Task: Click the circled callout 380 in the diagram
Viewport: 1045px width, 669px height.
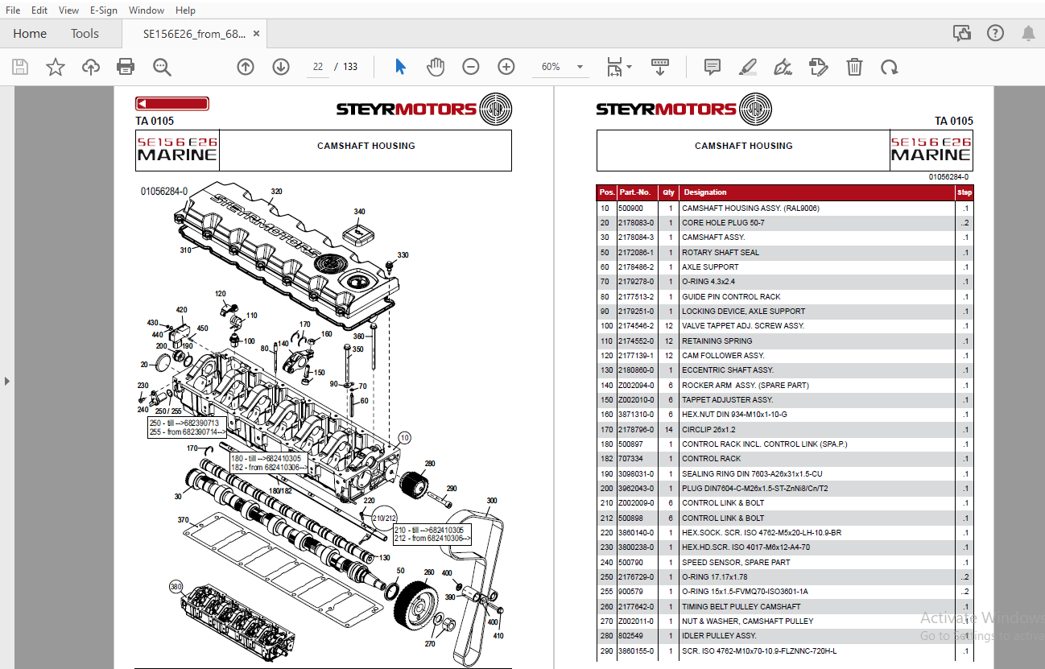Action: tap(176, 587)
